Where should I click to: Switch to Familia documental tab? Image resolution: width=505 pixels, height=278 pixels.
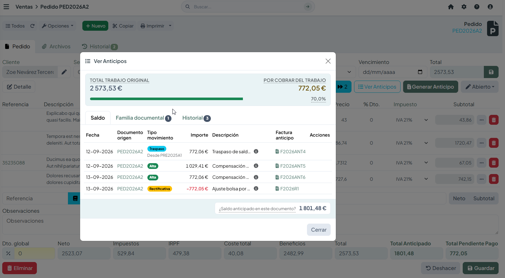tap(143, 118)
